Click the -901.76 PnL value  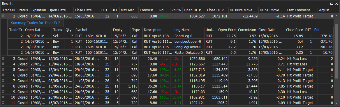(x=323, y=47)
